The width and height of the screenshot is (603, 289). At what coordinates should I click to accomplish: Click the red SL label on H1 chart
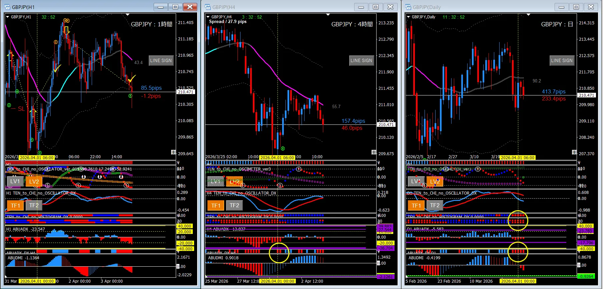(x=21, y=109)
